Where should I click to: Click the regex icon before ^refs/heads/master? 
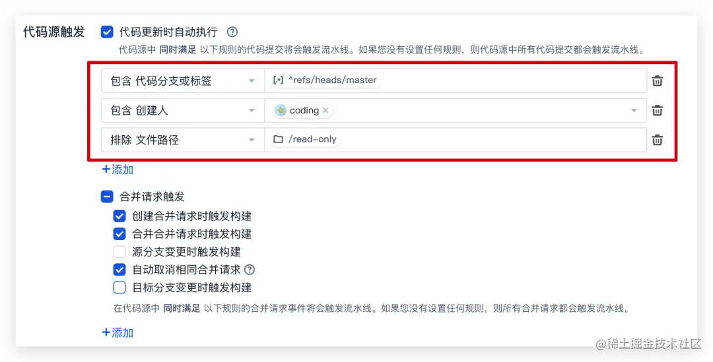[x=278, y=80]
